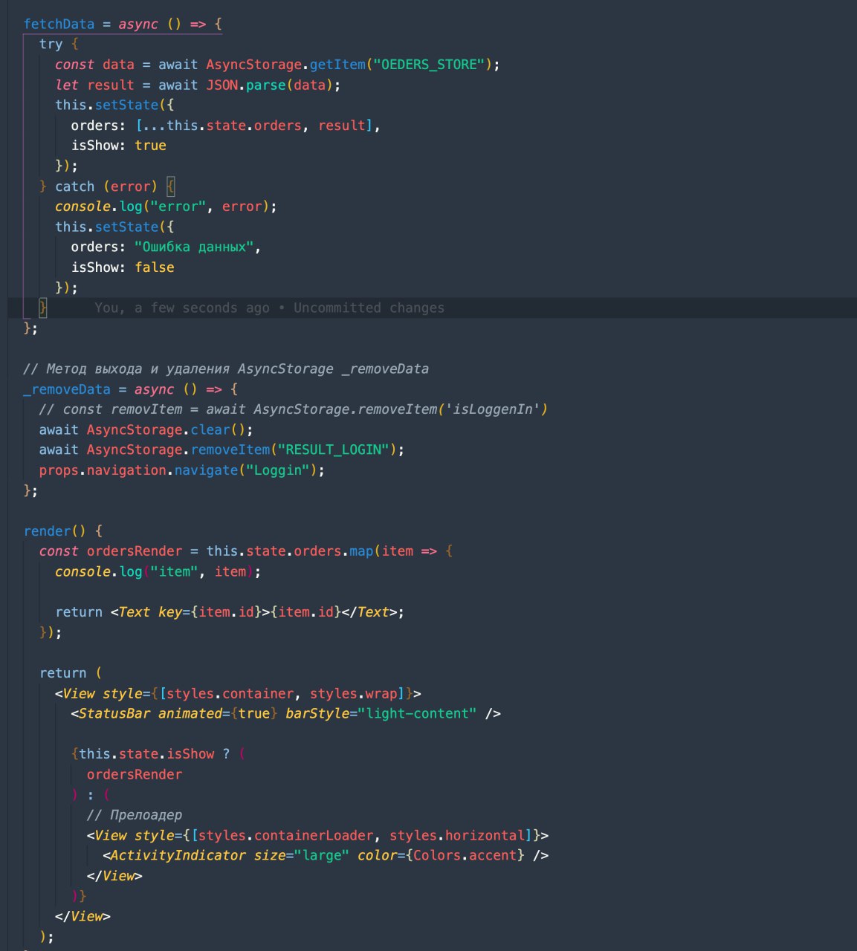This screenshot has height=951, width=857.
Task: Click JSON.parse(data) call
Action: click(x=270, y=85)
